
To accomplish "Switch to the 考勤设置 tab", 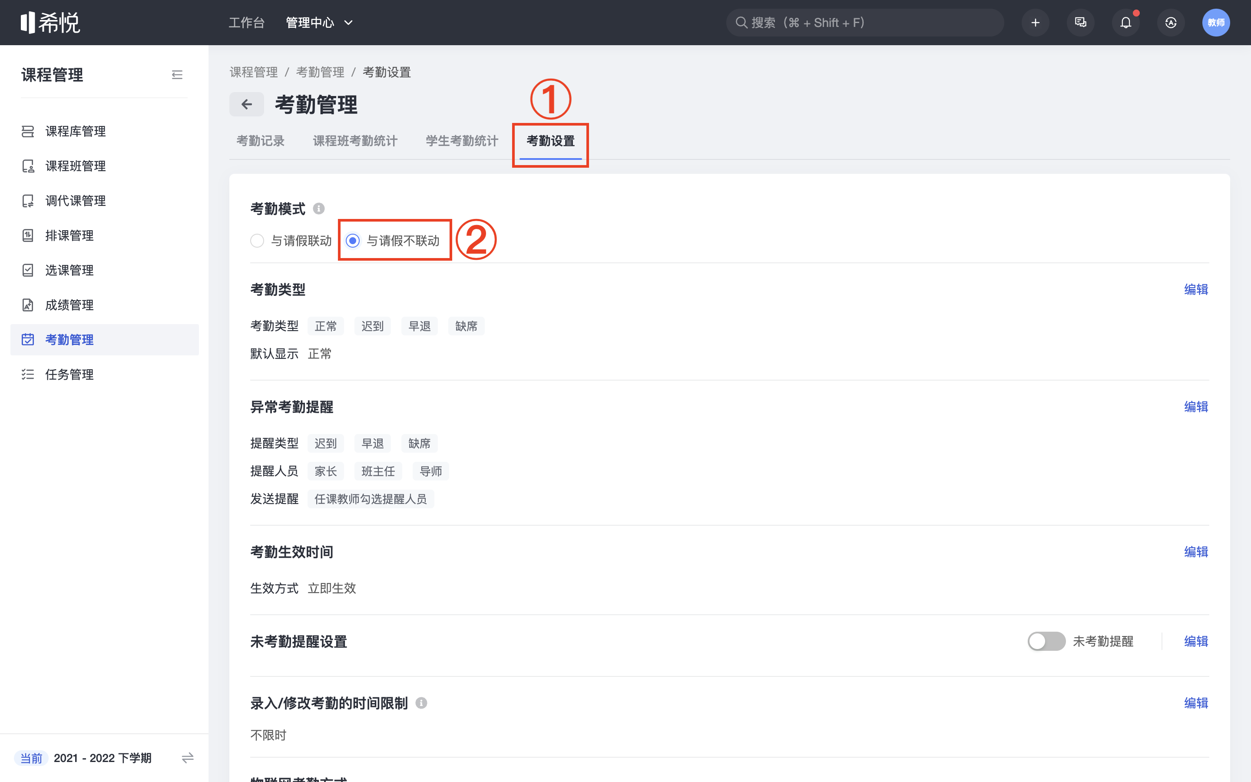I will click(x=550, y=141).
